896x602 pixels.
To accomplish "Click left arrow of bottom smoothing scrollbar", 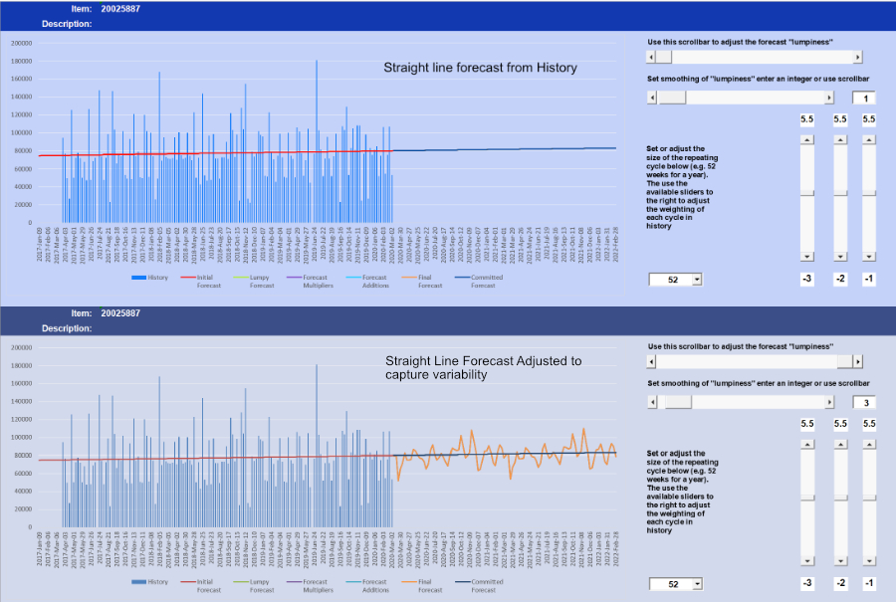I will pyautogui.click(x=652, y=402).
